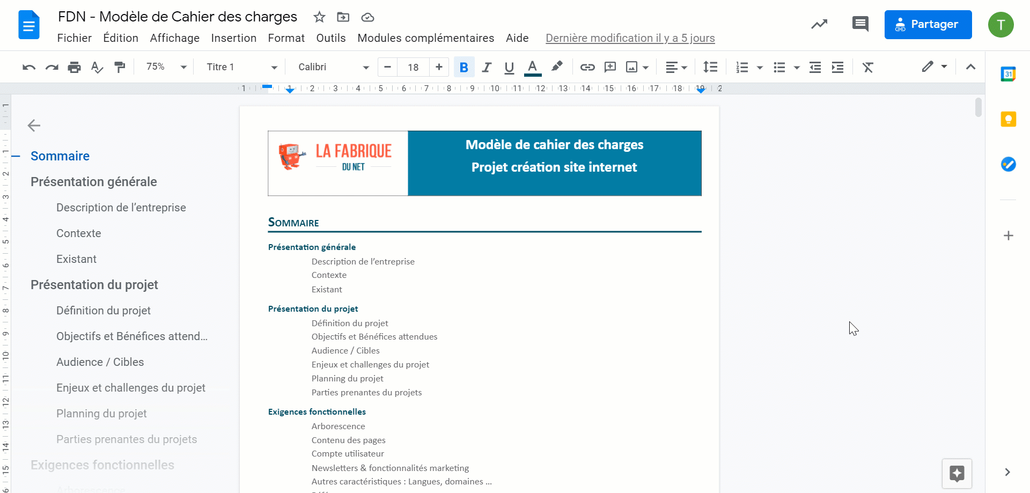The height and width of the screenshot is (493, 1030).
Task: Toggle Italic formatting
Action: (x=487, y=67)
